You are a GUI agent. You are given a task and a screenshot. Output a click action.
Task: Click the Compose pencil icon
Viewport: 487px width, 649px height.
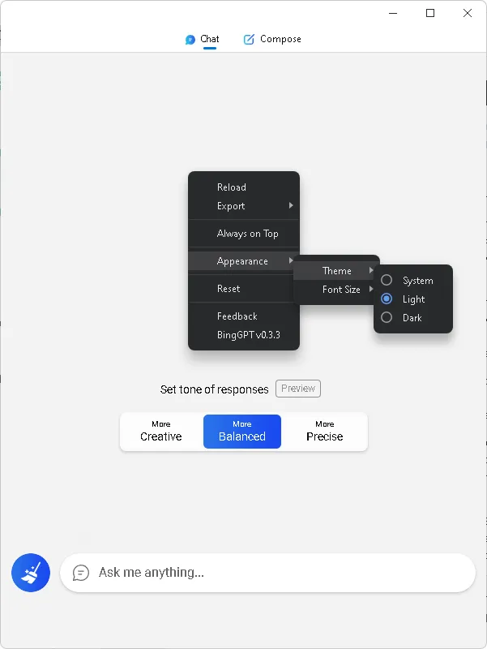pos(249,40)
